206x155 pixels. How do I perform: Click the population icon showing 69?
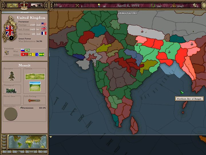coord(56,5)
